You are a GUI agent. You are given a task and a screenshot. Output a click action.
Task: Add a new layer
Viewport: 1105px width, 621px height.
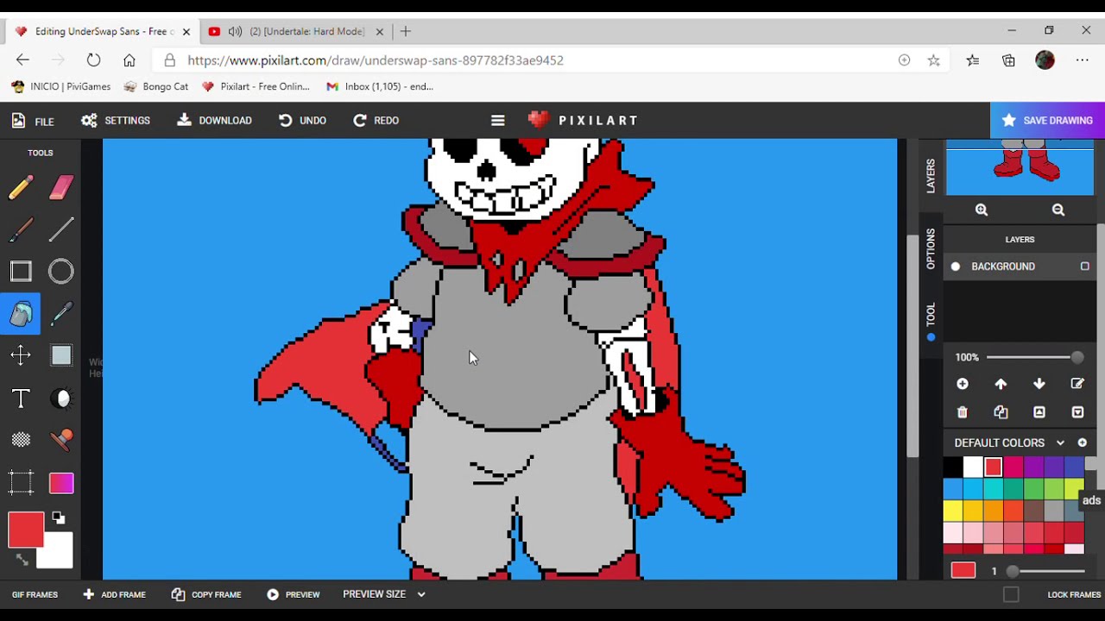[x=963, y=384]
